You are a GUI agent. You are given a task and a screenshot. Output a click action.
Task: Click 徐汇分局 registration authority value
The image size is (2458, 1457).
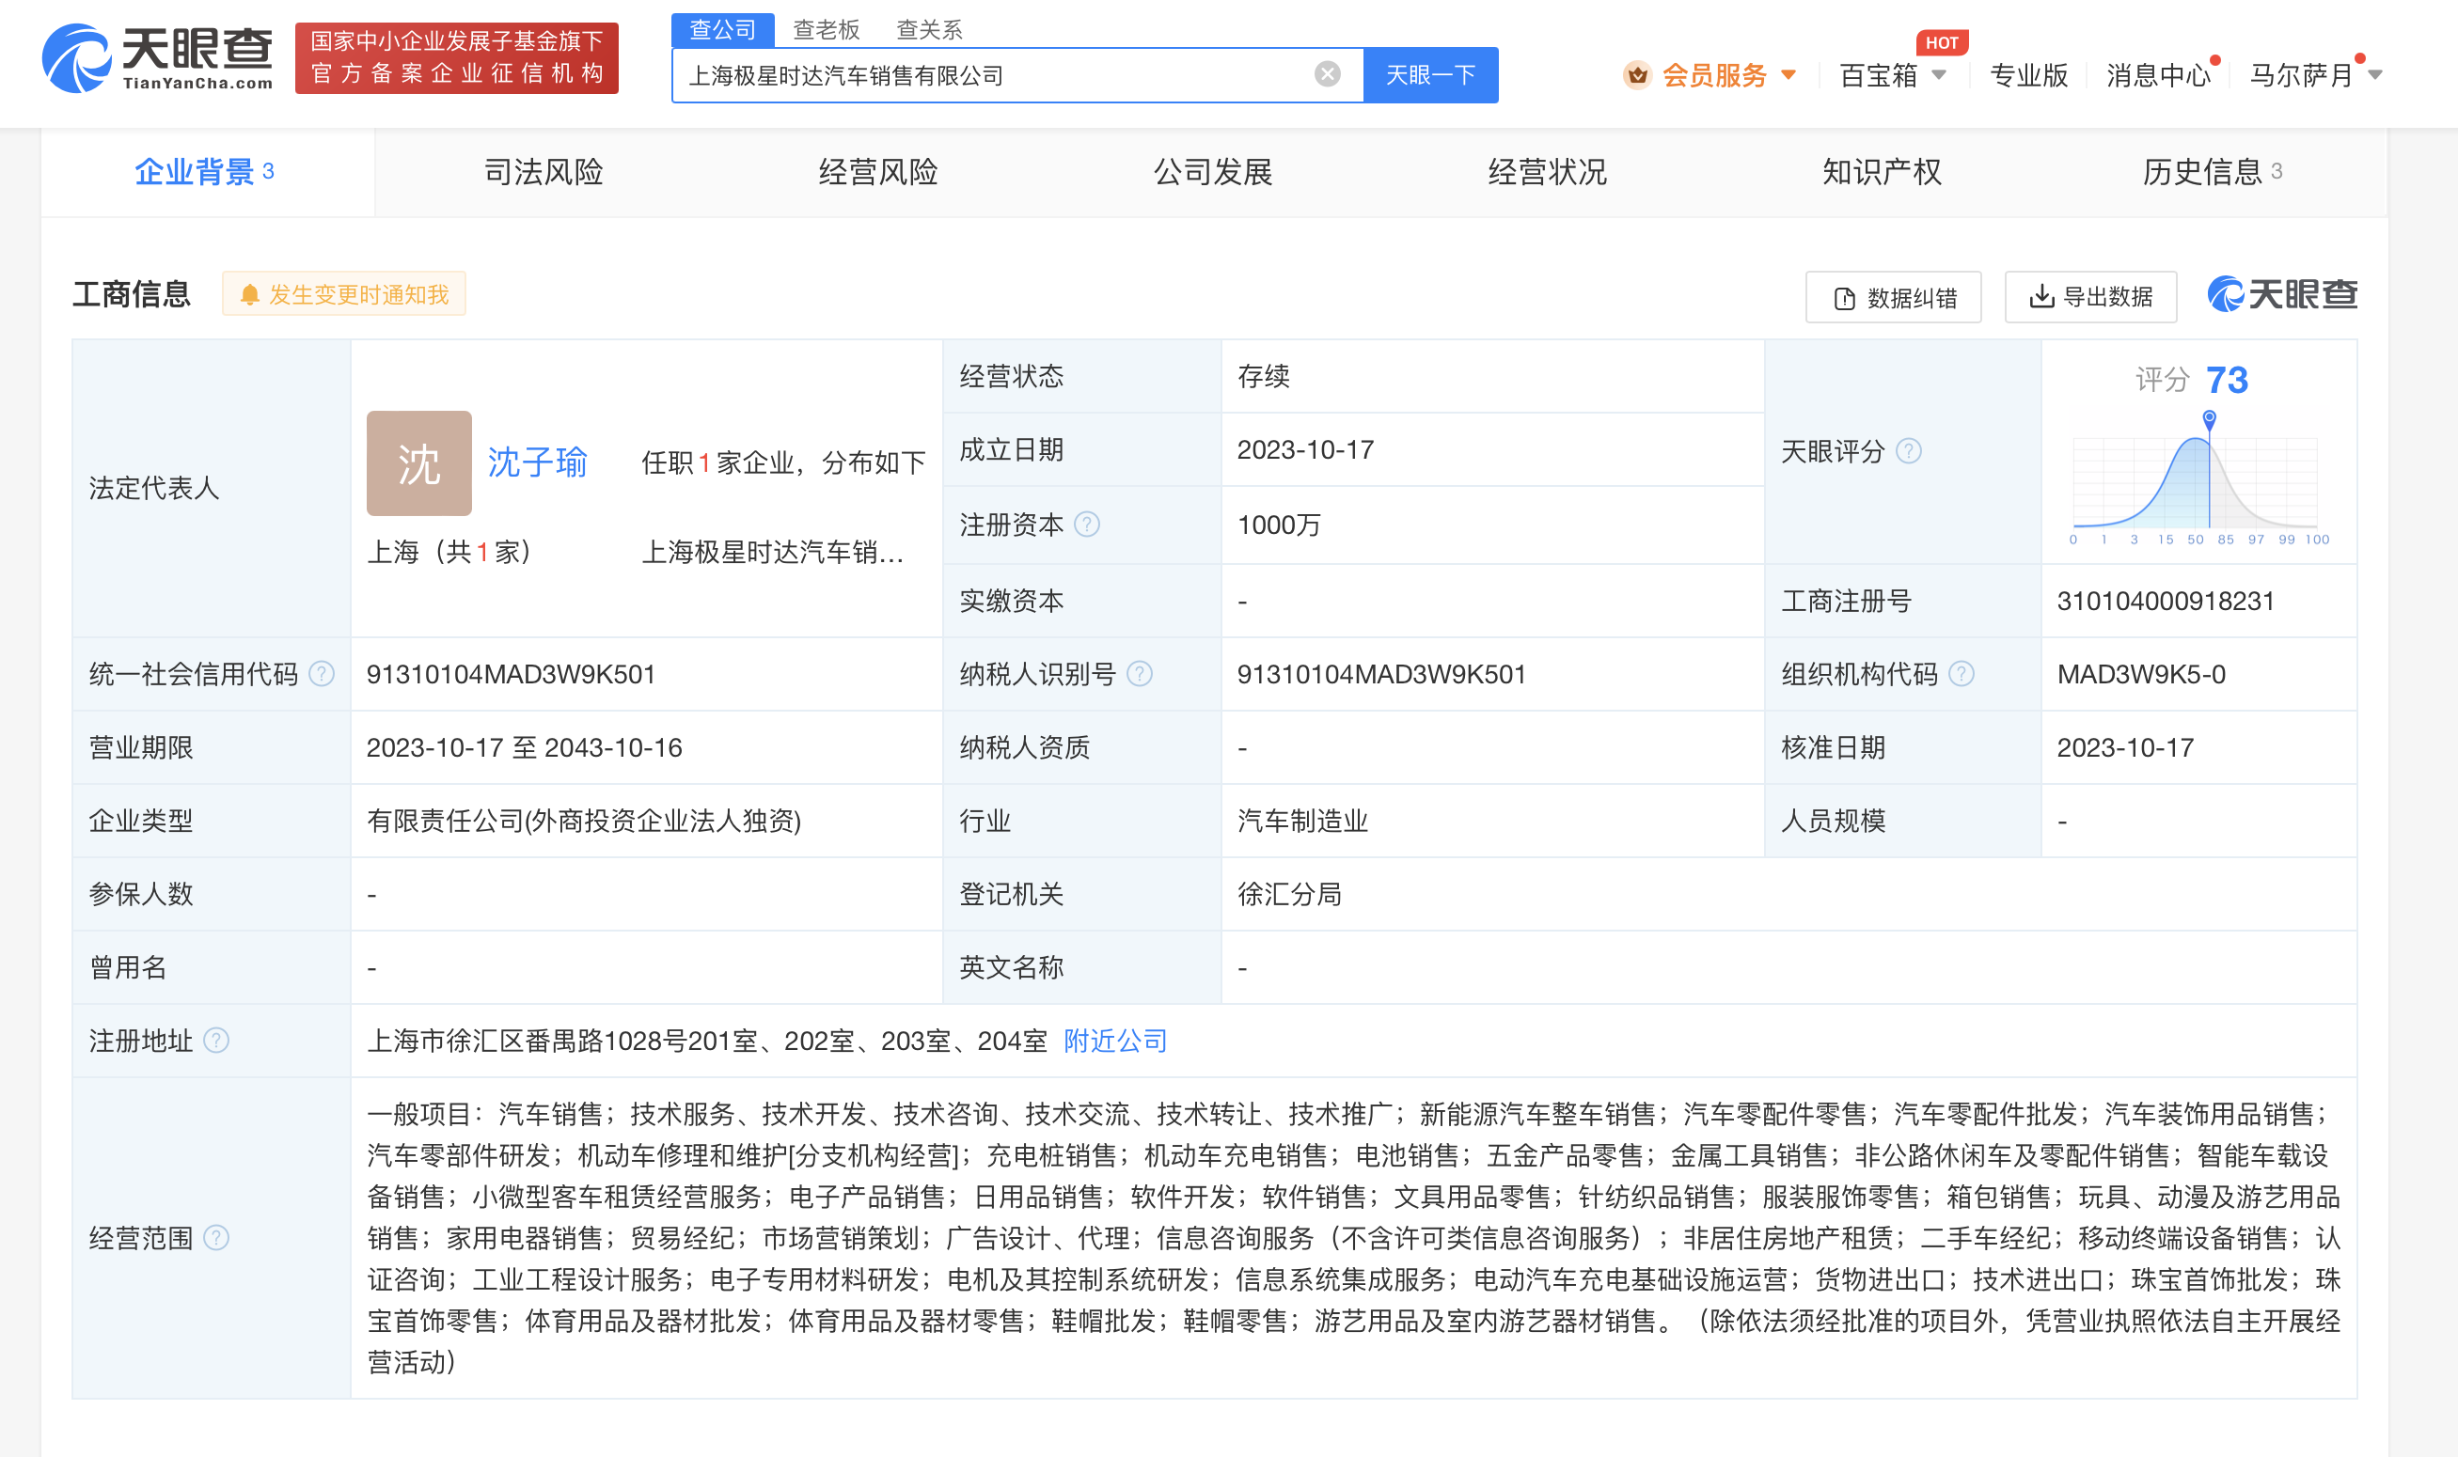point(1288,895)
